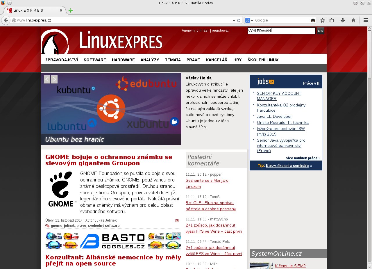Open the Google search engine selector dropdown
Viewport: 372px width, 269px height.
pos(250,20)
